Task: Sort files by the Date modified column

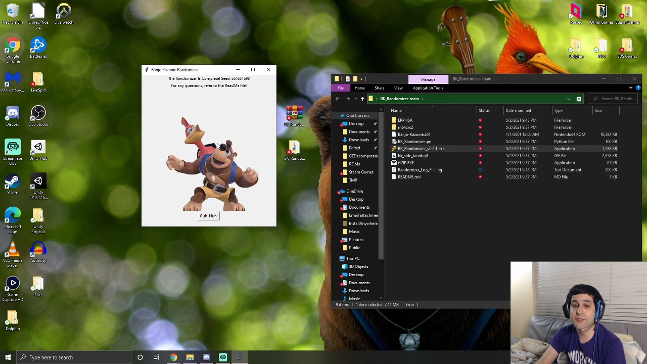Action: pos(518,110)
